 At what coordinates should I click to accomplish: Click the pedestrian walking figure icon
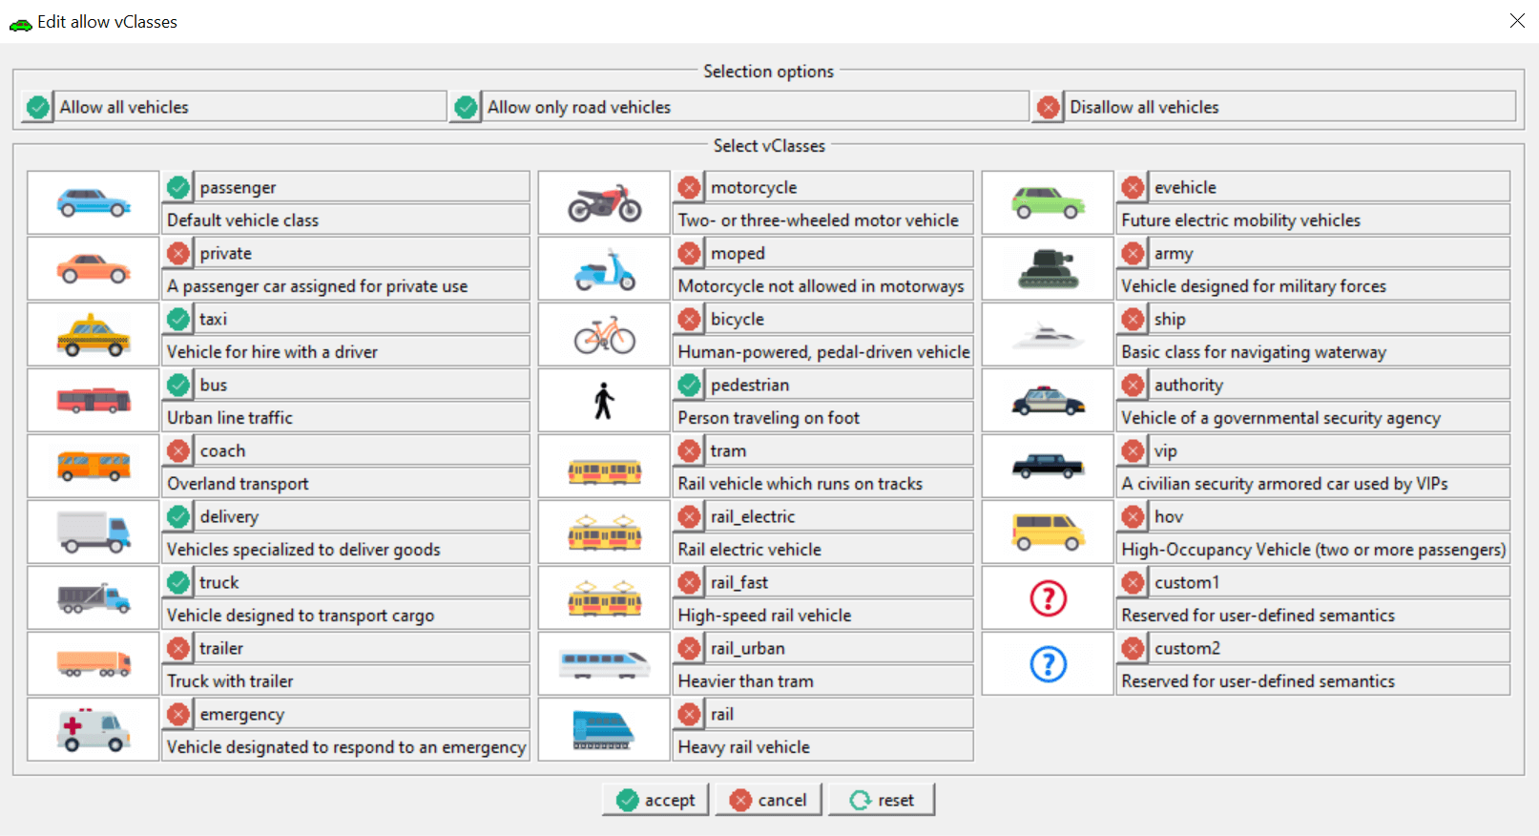pyautogui.click(x=604, y=401)
